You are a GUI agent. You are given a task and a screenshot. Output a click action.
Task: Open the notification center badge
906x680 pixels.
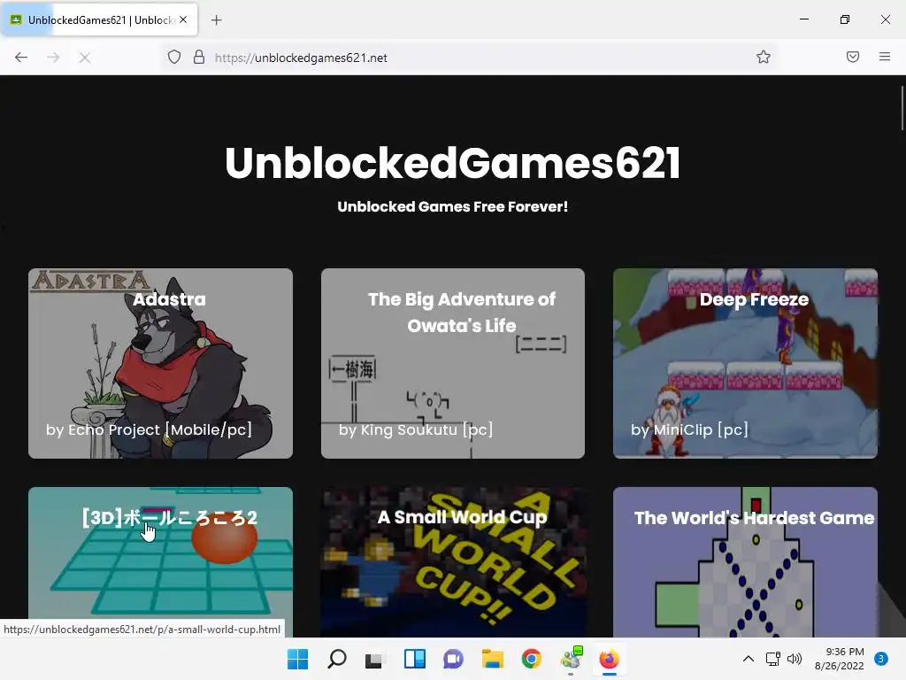881,659
